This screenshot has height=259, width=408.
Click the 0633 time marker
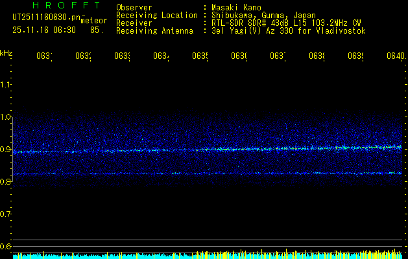tap(123, 56)
